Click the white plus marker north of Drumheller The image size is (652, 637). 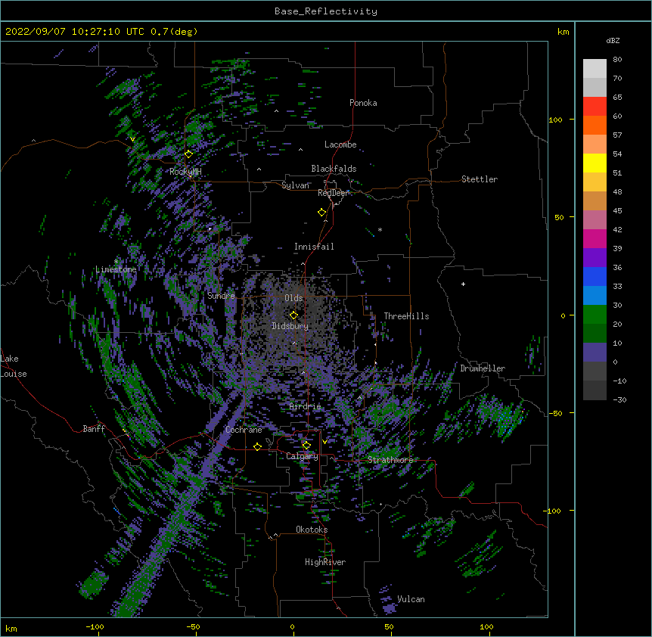click(463, 284)
